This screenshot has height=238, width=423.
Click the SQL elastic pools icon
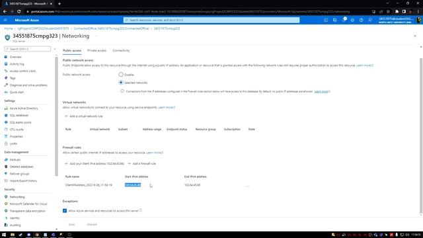tap(6, 122)
